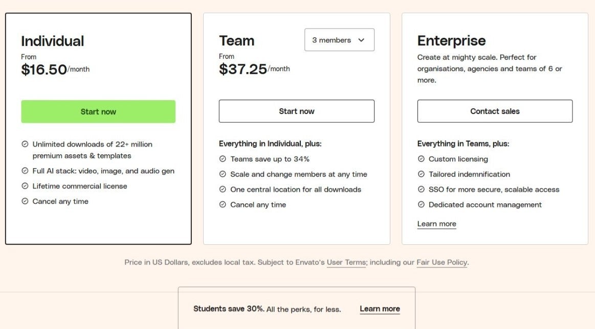This screenshot has width=595, height=329.
Task: Click the Contact sales button
Action: pos(495,111)
